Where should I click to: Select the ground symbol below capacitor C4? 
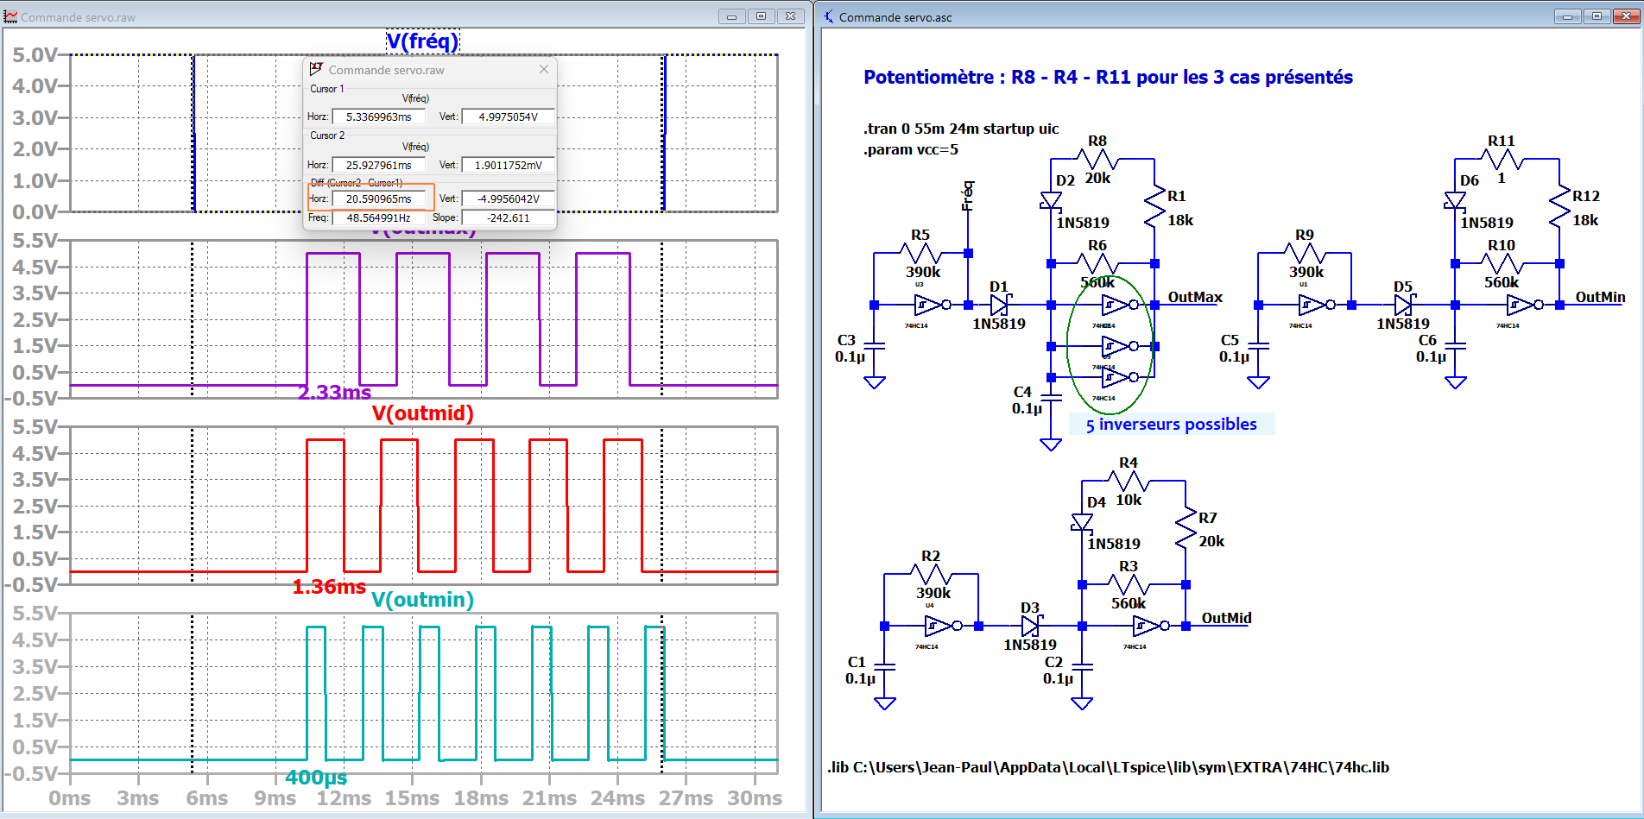click(1051, 444)
